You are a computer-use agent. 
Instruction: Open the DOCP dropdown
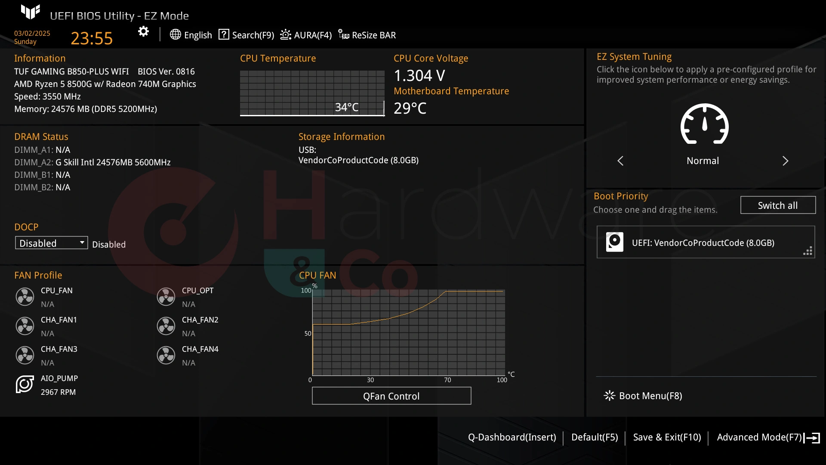(52, 243)
